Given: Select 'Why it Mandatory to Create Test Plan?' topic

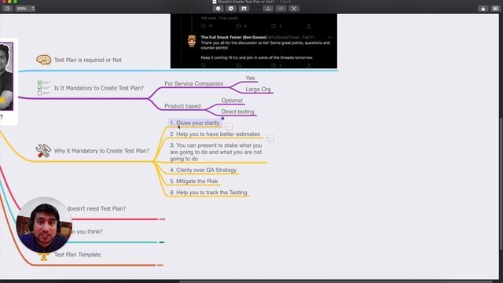Looking at the screenshot, I should click(x=101, y=151).
